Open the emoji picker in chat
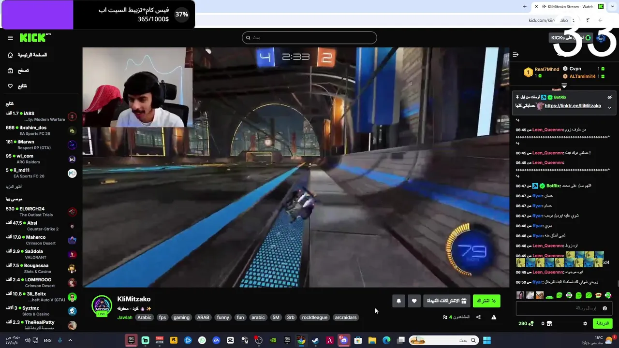Screen dimensions: 619x348 click(x=604, y=308)
